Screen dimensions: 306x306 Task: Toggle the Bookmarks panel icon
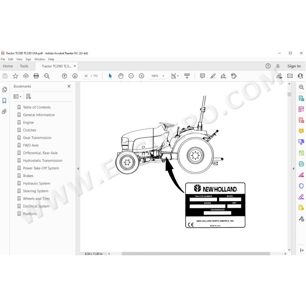point(4,101)
